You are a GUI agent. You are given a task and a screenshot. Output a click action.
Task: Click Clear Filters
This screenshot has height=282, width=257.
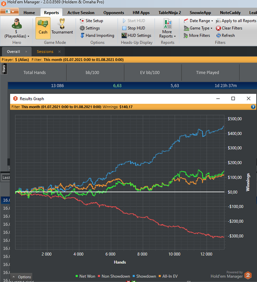coord(229,28)
